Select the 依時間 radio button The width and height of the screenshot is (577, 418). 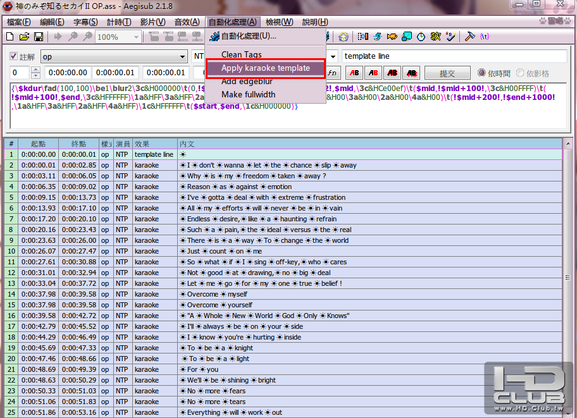[481, 73]
